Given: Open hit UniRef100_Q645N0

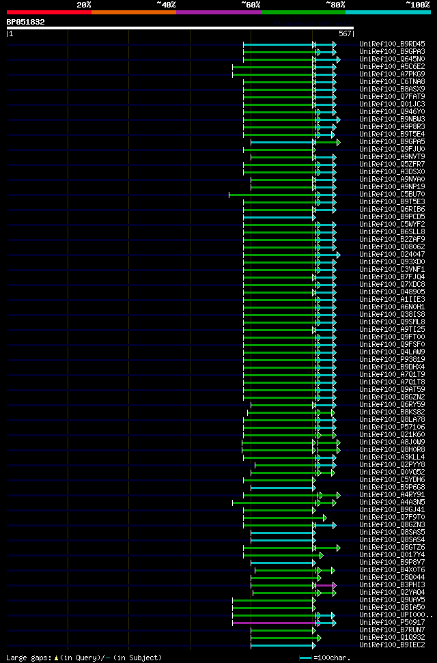Looking at the screenshot, I should pyautogui.click(x=392, y=59).
